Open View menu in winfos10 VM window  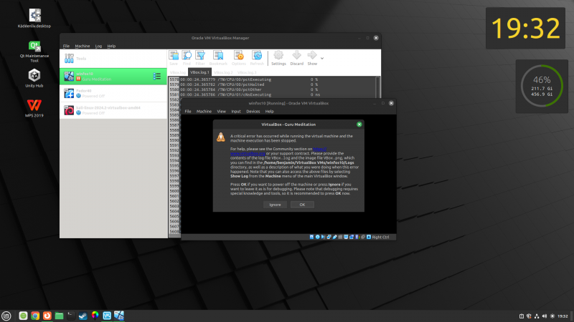pos(222,112)
